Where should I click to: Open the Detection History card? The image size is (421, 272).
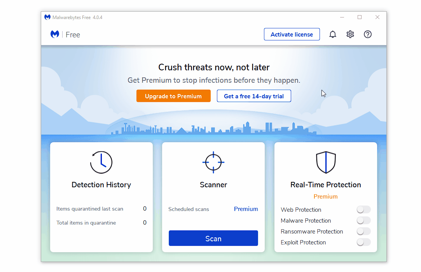(x=101, y=185)
